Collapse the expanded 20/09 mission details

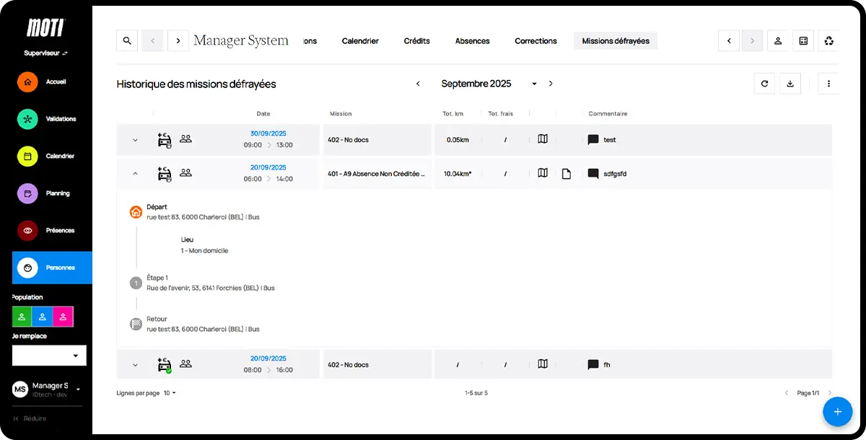[x=134, y=173]
